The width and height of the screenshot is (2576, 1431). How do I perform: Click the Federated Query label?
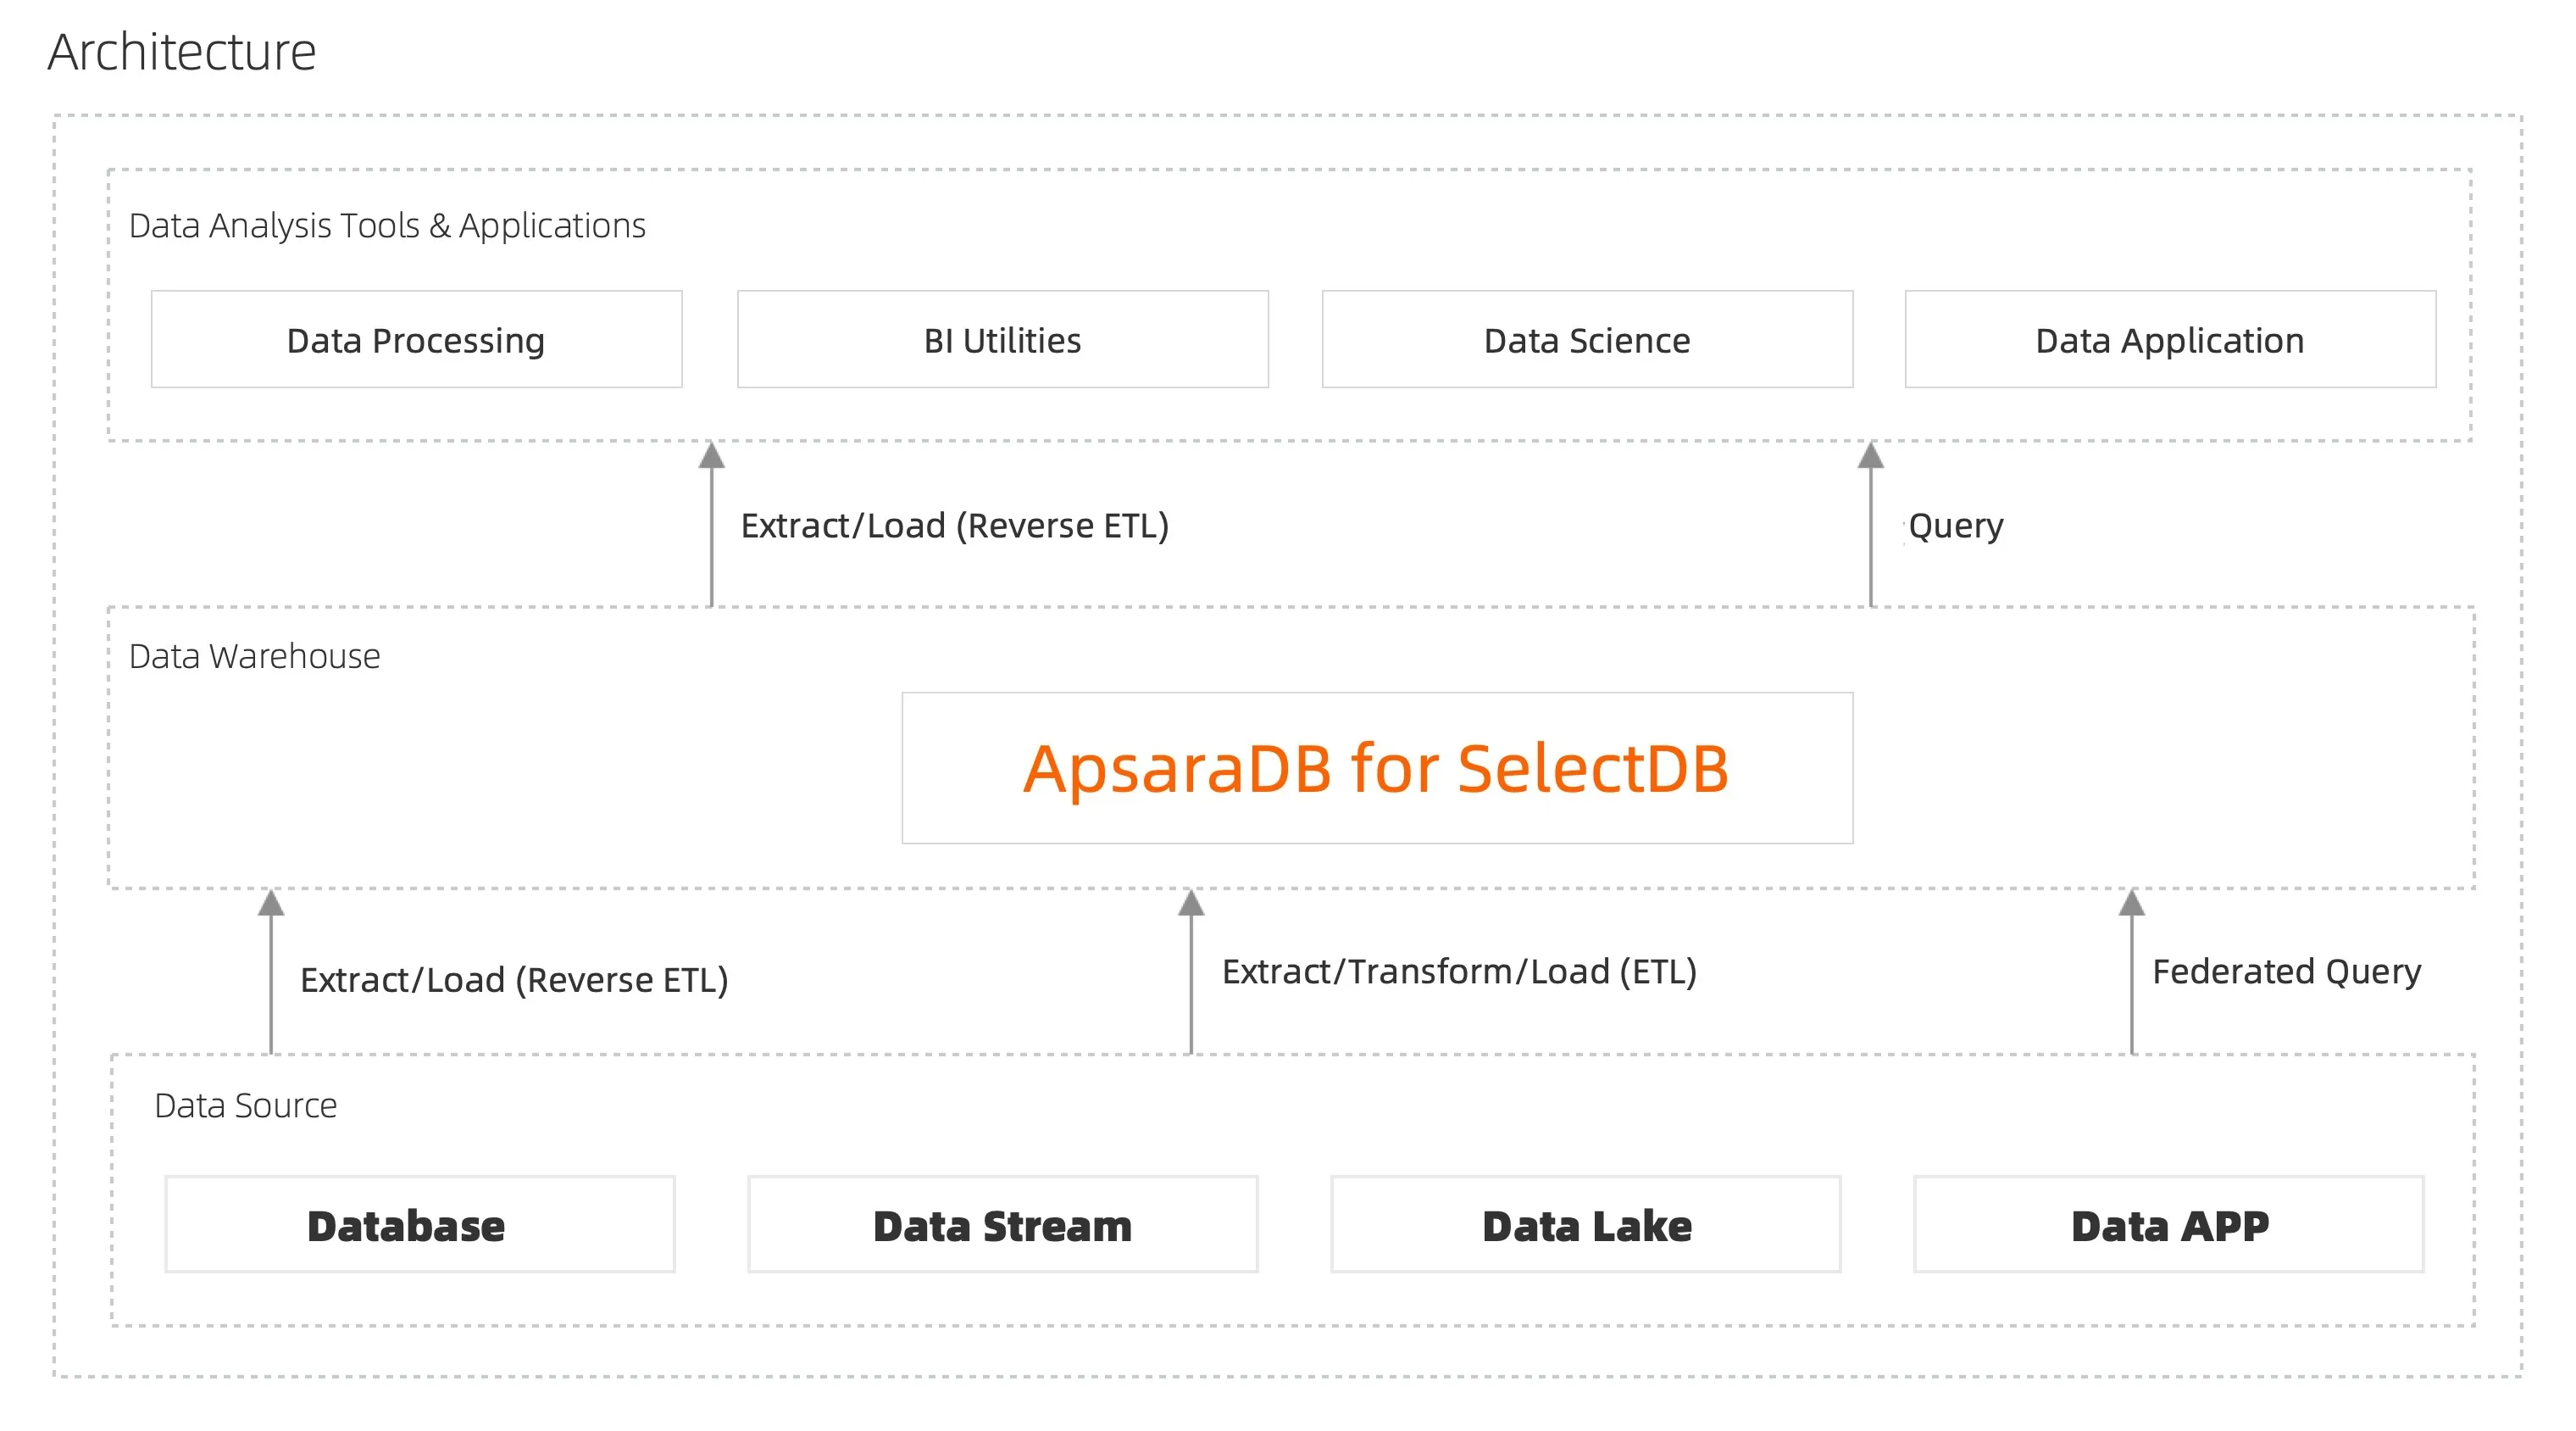tap(2286, 972)
